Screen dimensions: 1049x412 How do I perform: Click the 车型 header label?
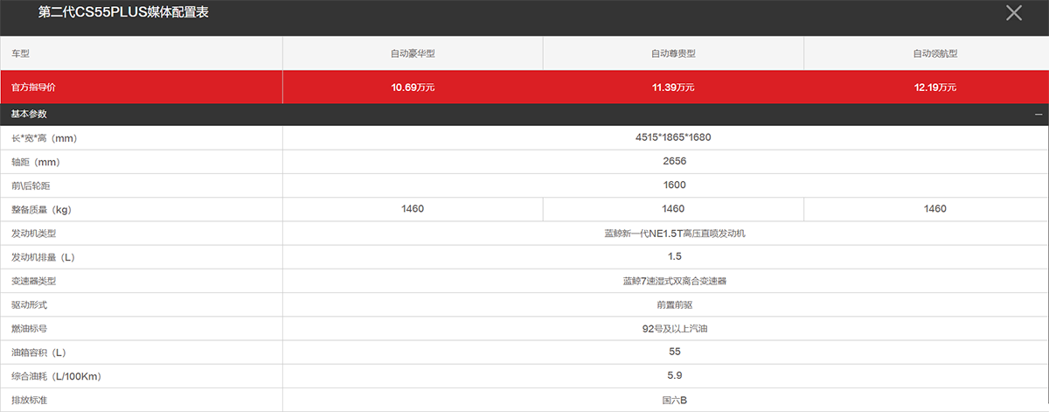coord(20,53)
